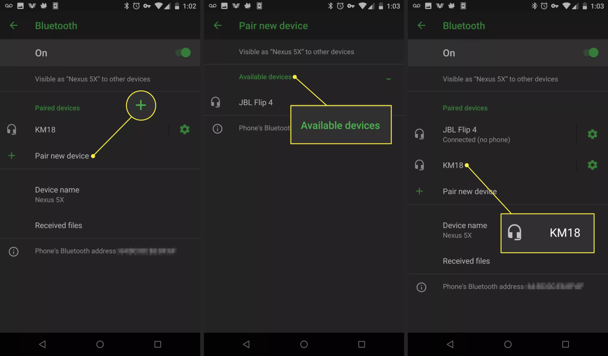Open JBL Flip 4 gear settings on right screen
Image resolution: width=608 pixels, height=356 pixels.
[592, 134]
